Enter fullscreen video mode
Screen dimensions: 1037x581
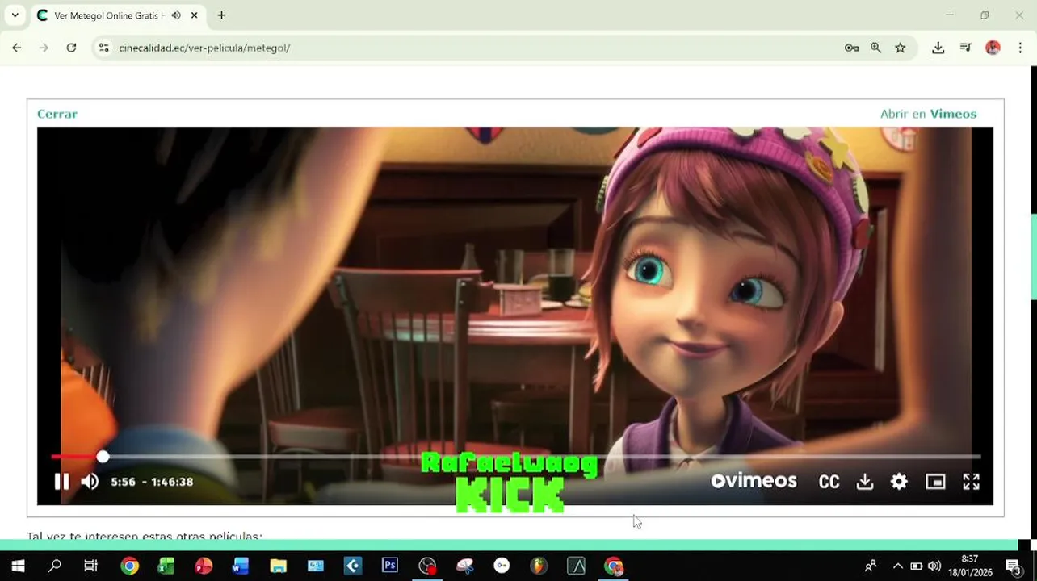pos(972,482)
